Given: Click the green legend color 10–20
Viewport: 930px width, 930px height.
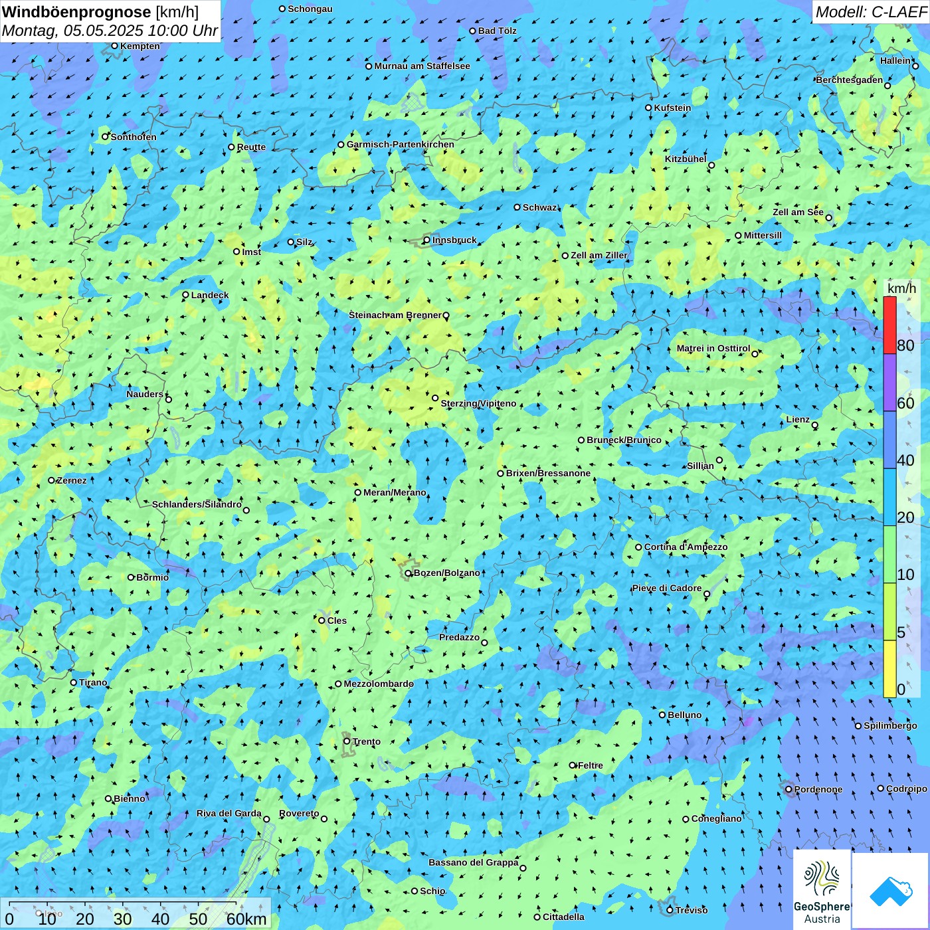Looking at the screenshot, I should coord(889,555).
